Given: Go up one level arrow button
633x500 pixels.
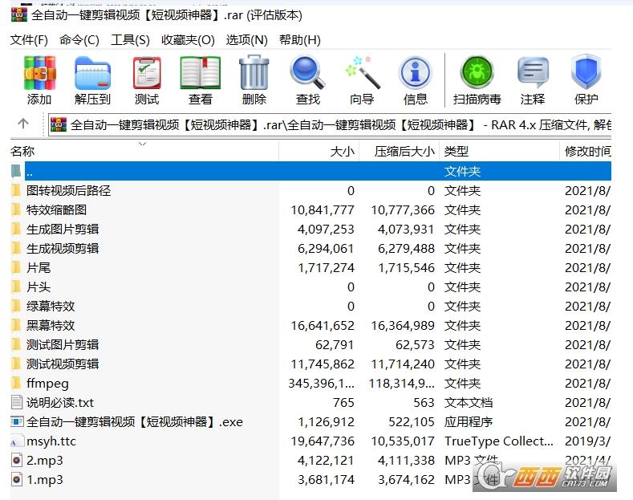Looking at the screenshot, I should point(23,124).
